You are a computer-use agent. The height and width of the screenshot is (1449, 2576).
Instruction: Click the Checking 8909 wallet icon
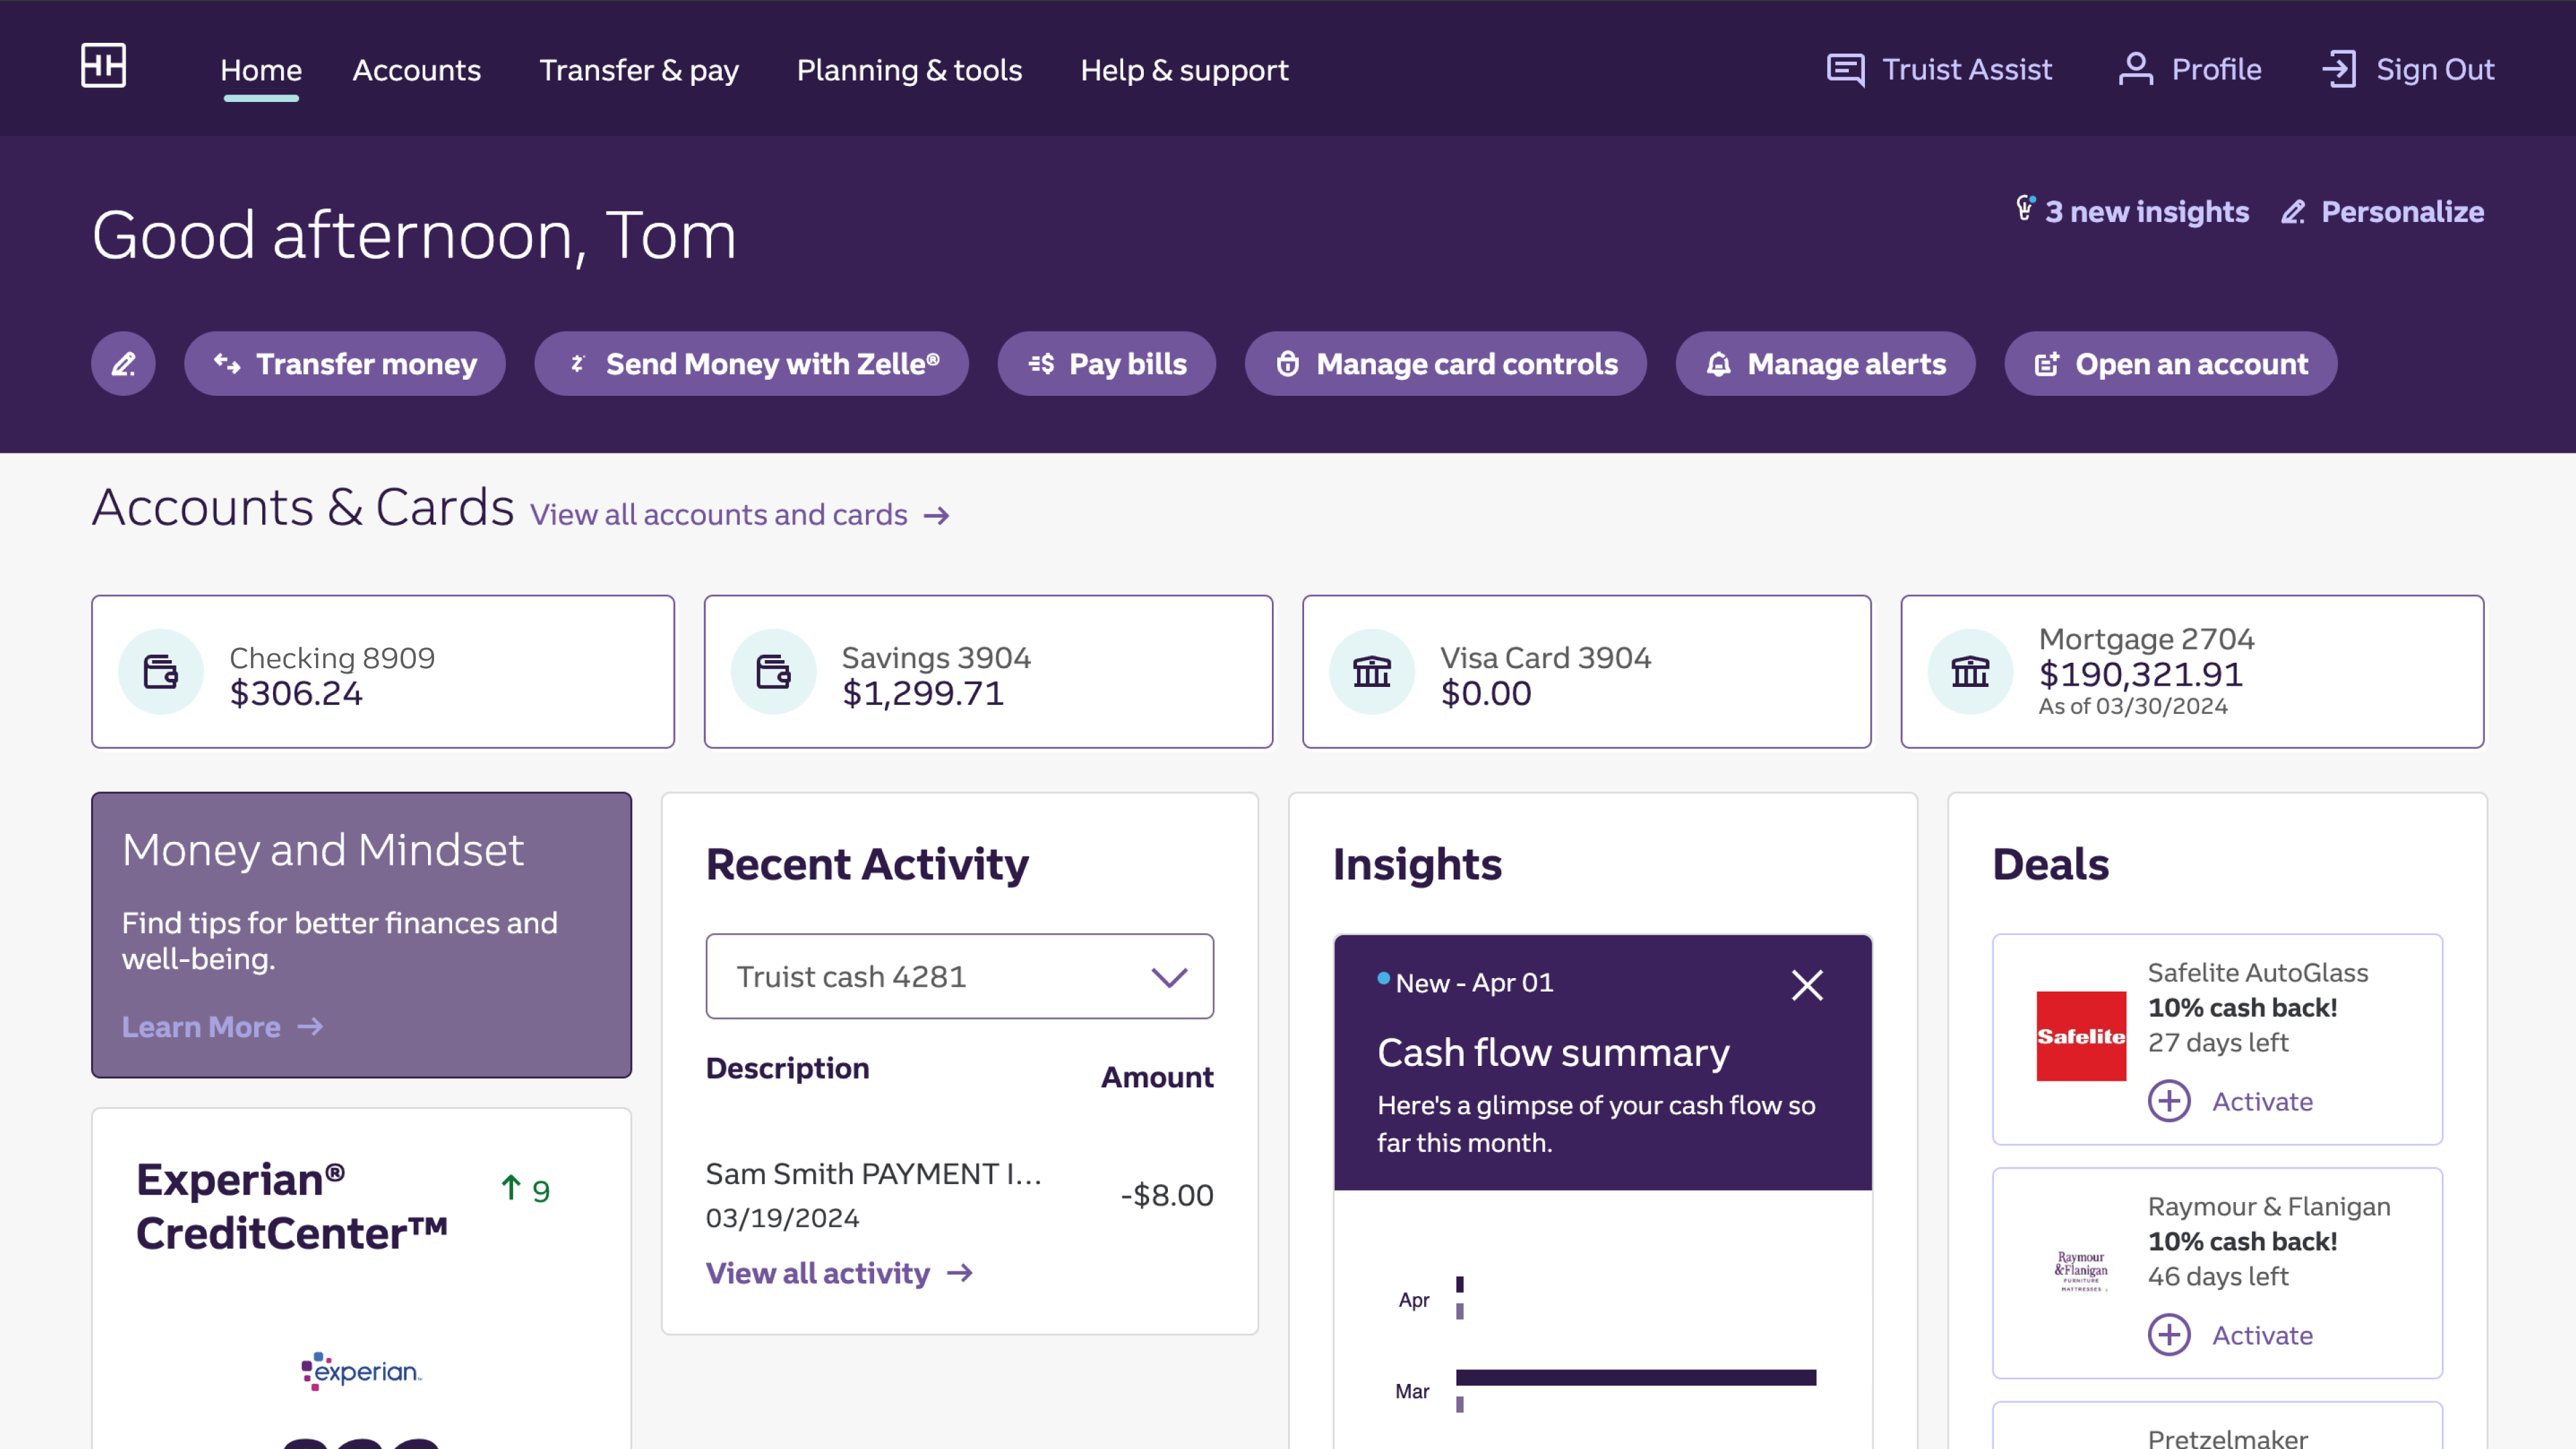[161, 672]
